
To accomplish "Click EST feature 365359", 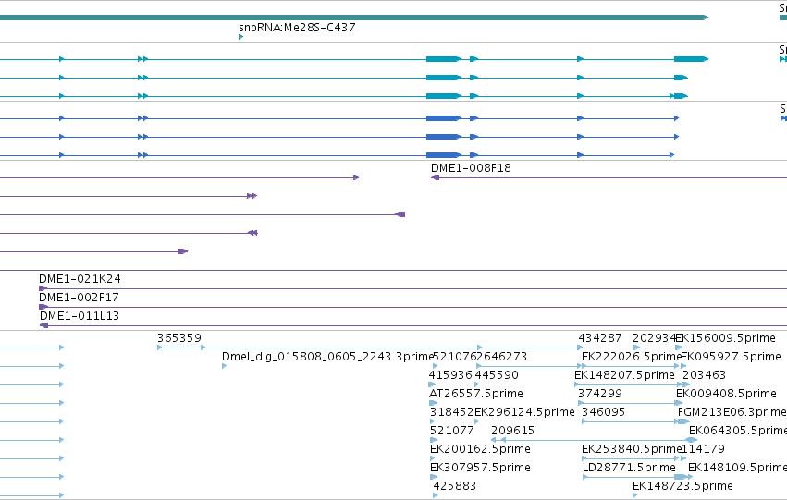I will 179,338.
